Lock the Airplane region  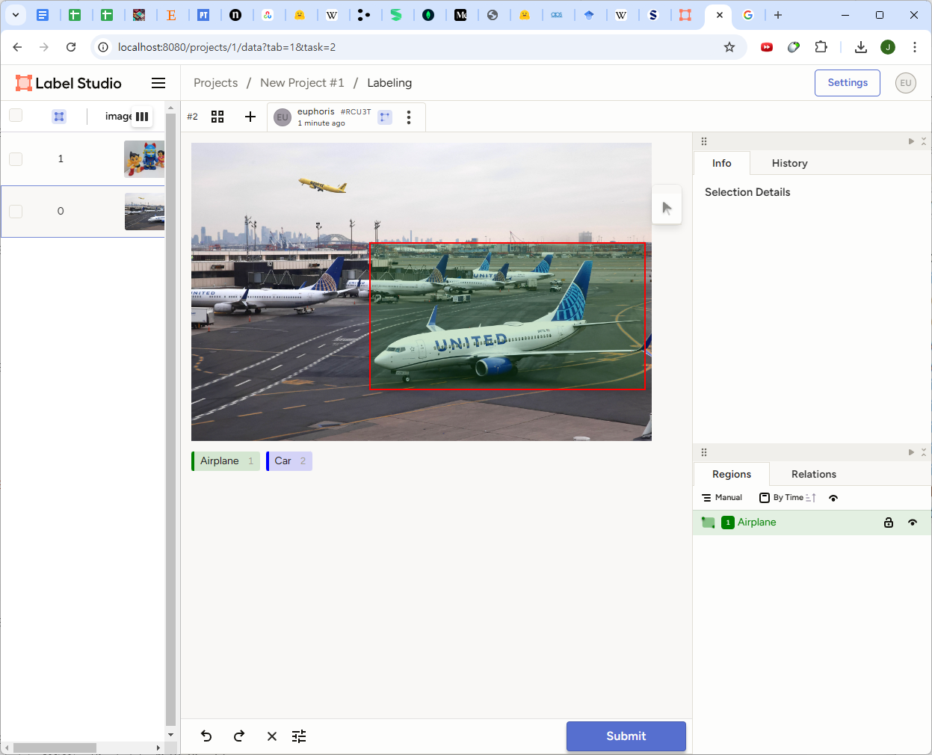click(x=889, y=523)
